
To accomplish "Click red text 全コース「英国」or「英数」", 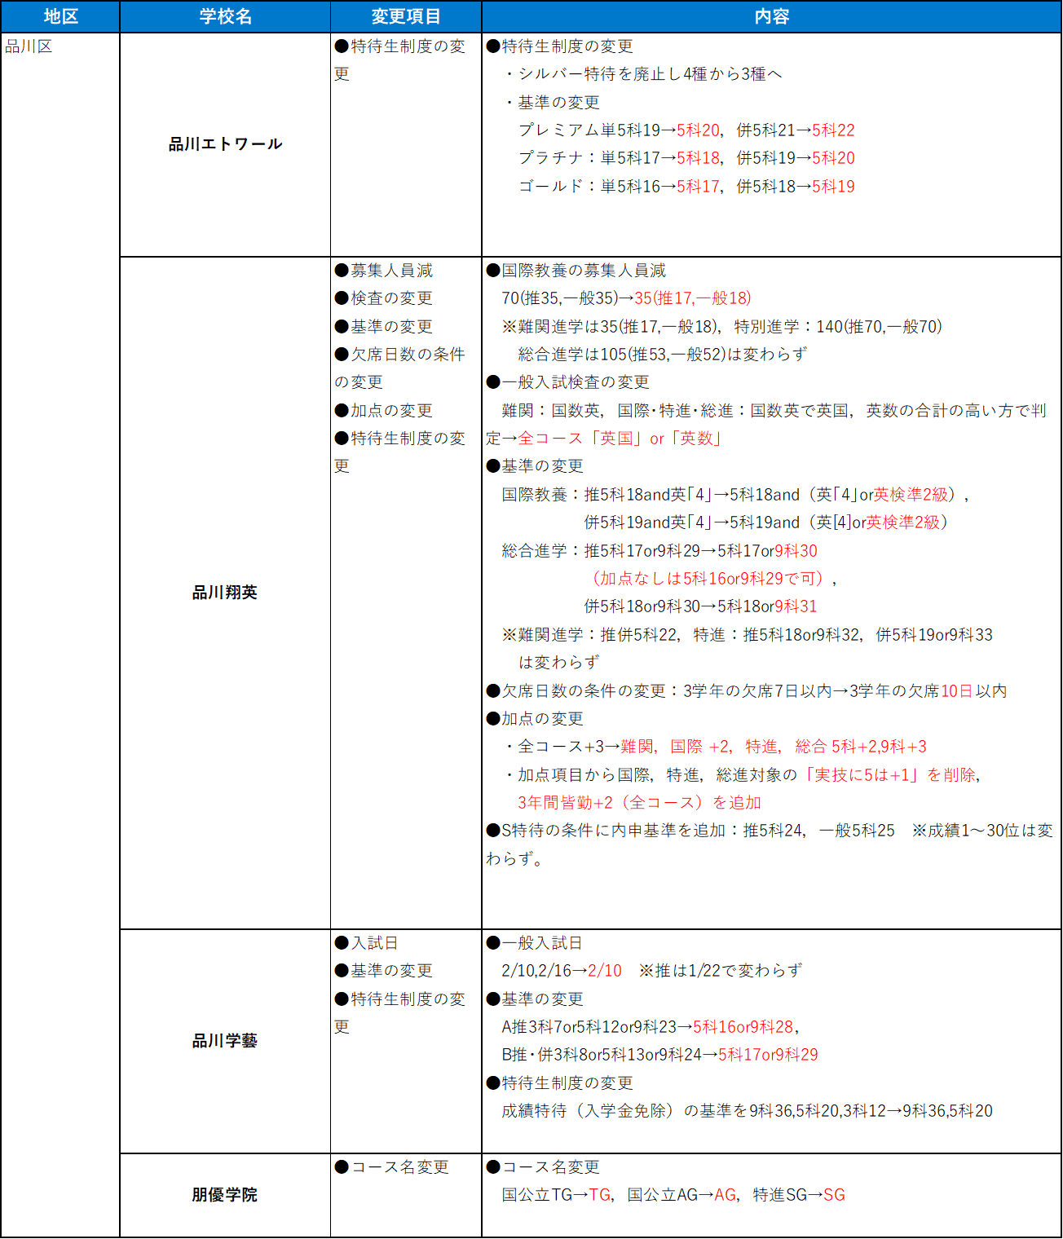I will [x=620, y=439].
